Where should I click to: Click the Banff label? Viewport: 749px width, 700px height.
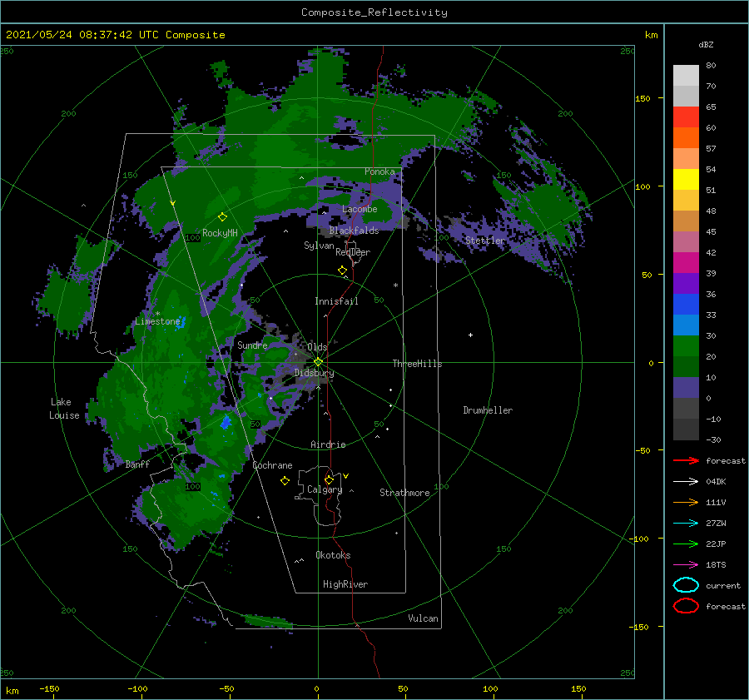coord(137,464)
